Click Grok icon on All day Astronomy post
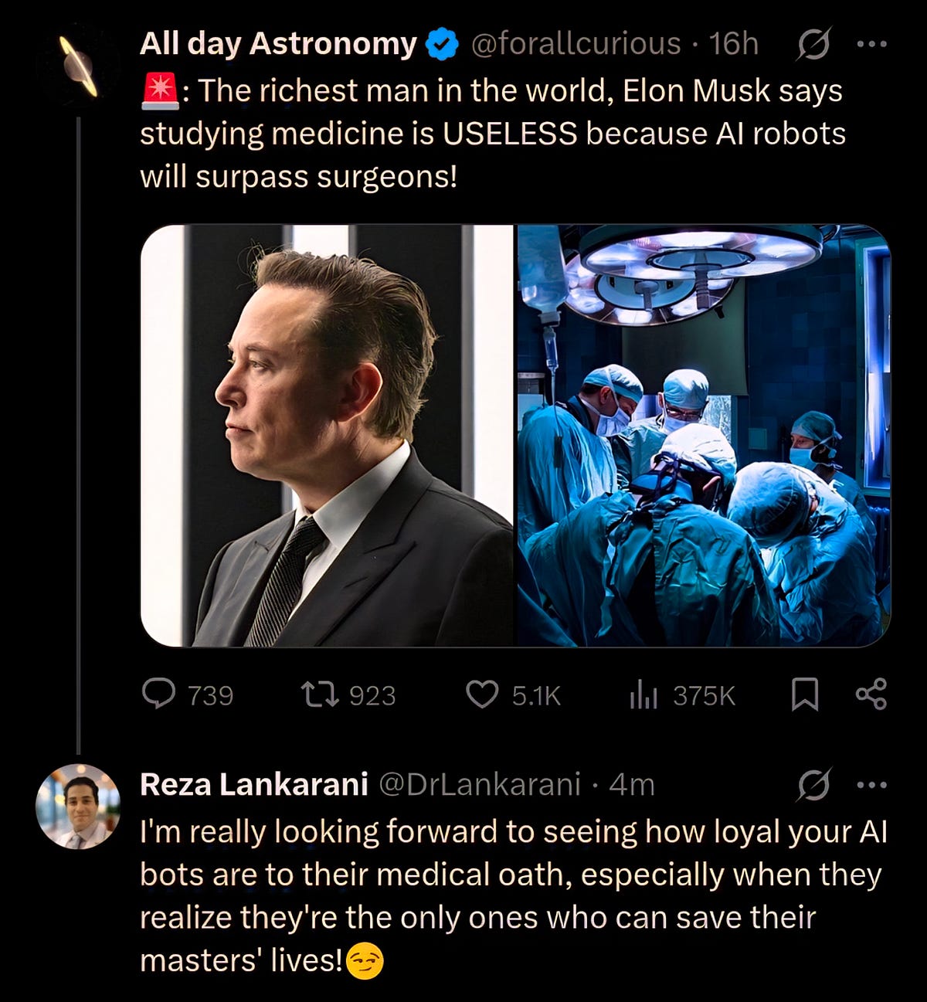The height and width of the screenshot is (1002, 927). pyautogui.click(x=813, y=45)
